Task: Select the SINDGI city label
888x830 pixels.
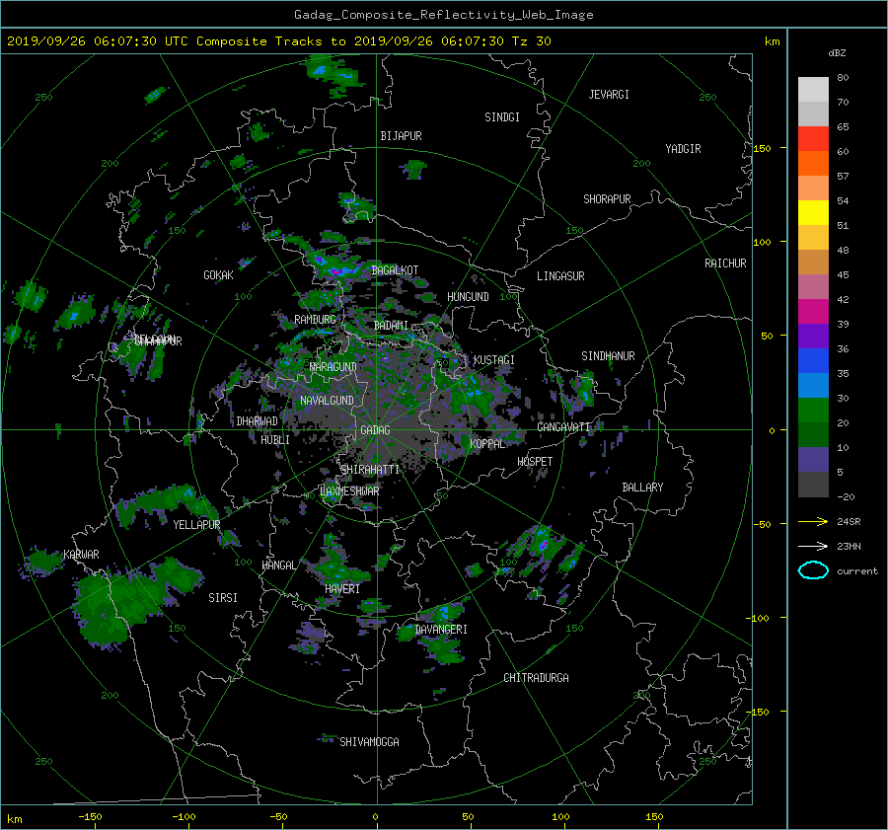Action: pos(502,117)
